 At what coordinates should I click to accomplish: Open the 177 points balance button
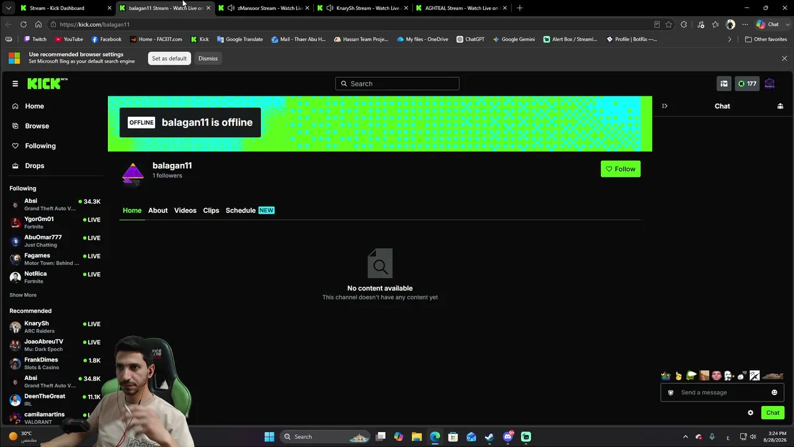(x=747, y=84)
